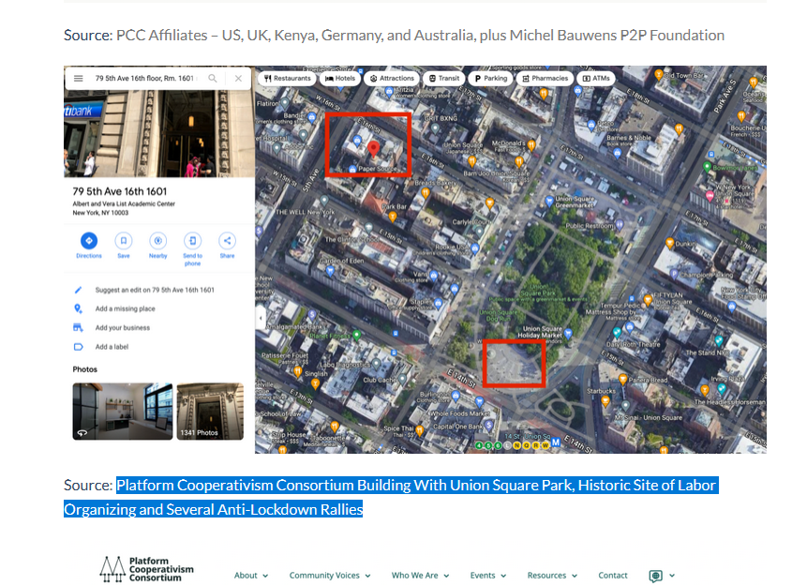Click Add a missing place

[126, 308]
